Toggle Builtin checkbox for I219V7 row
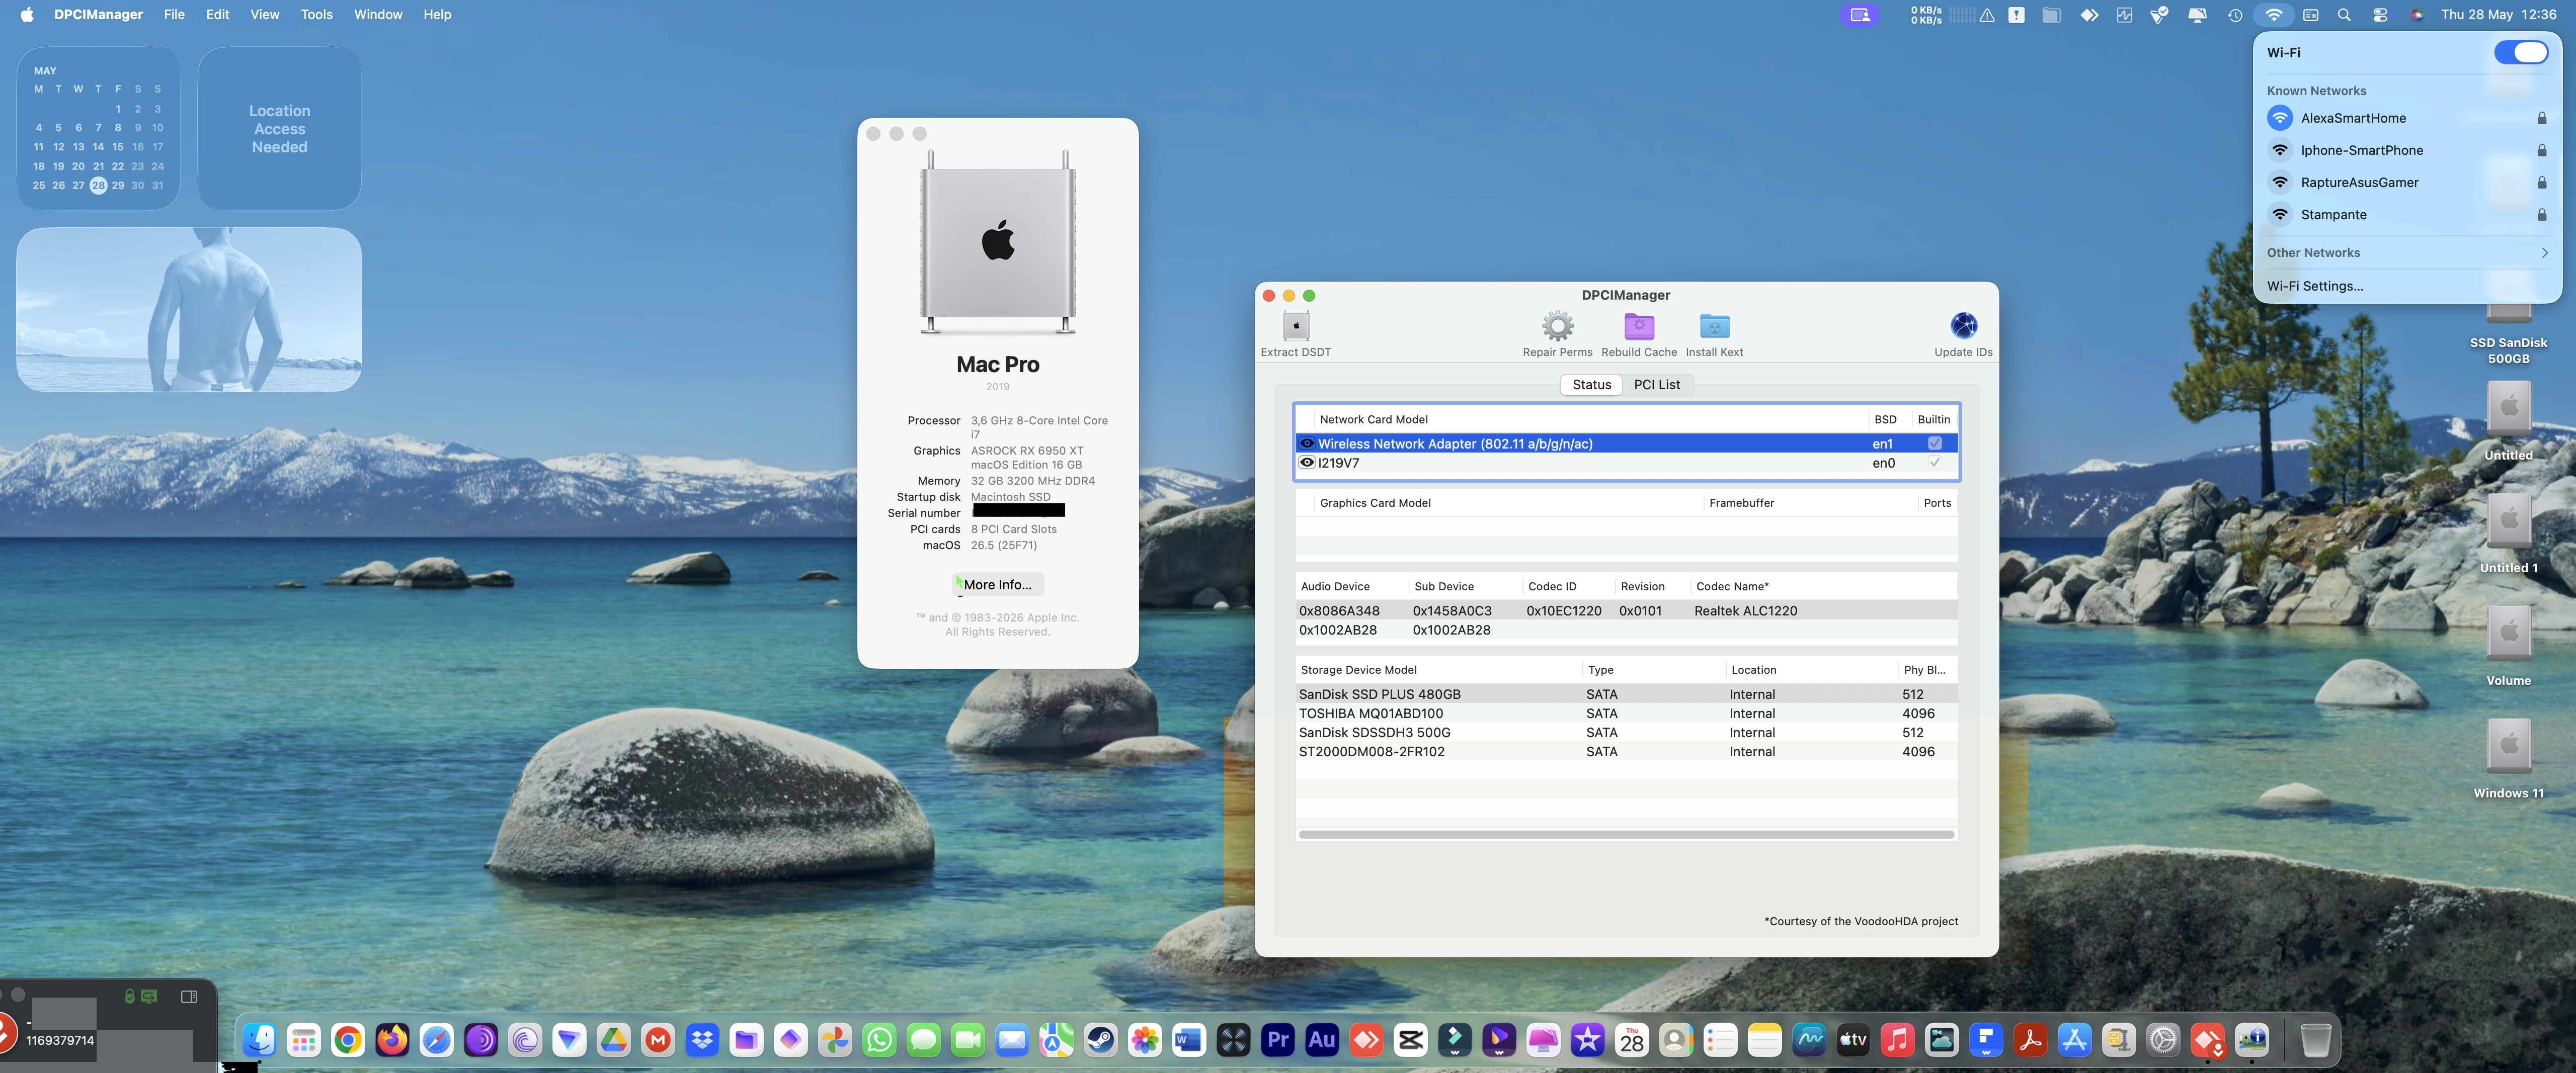Image resolution: width=2576 pixels, height=1073 pixels. (1934, 463)
